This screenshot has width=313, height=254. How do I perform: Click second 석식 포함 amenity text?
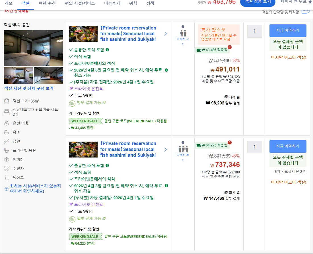click(83, 172)
